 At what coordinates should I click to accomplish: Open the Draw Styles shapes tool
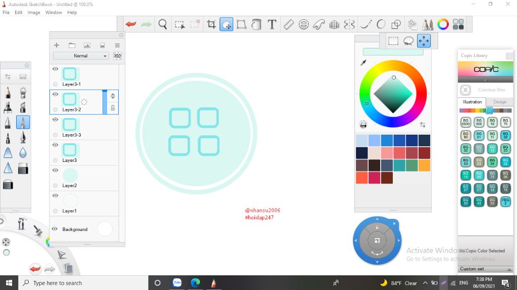[x=396, y=24]
